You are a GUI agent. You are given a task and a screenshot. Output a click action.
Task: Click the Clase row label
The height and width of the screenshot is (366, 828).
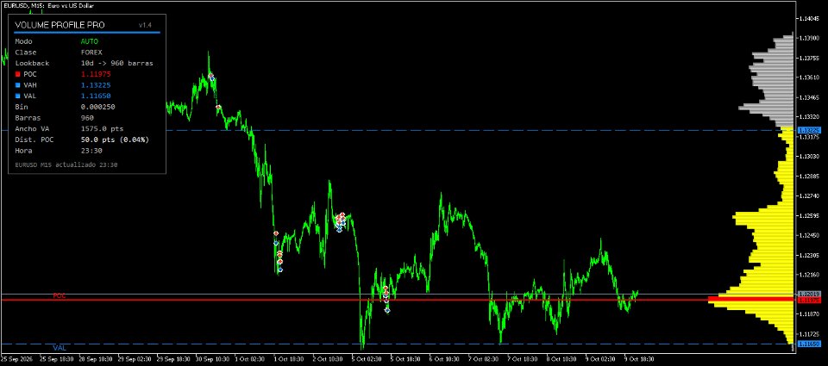click(x=25, y=53)
